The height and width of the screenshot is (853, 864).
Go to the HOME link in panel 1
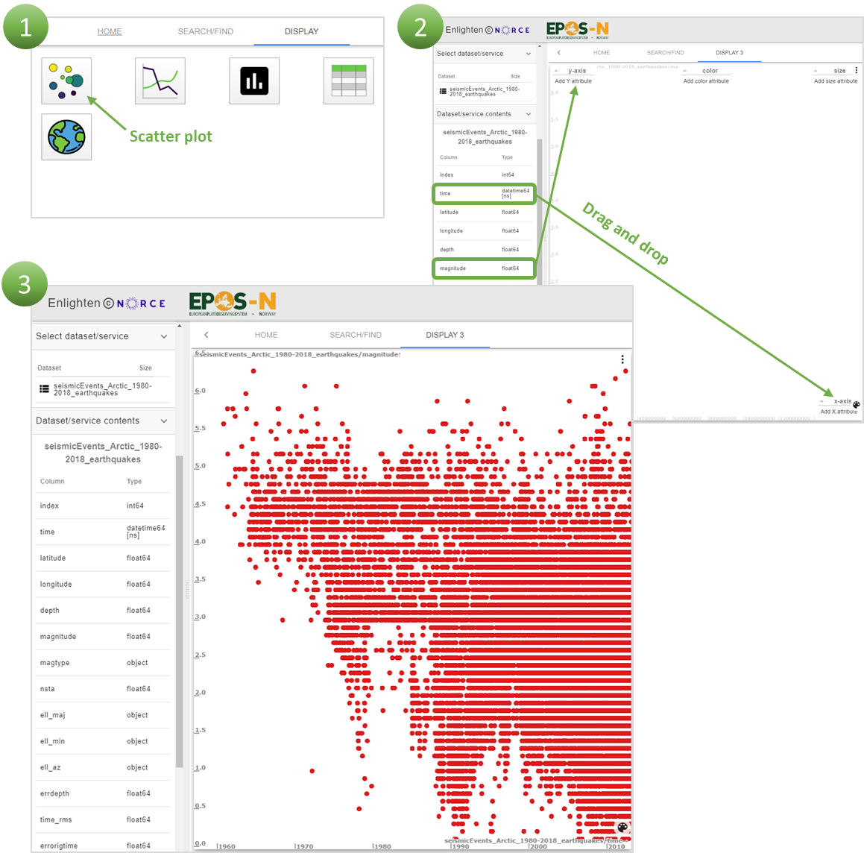coord(110,31)
